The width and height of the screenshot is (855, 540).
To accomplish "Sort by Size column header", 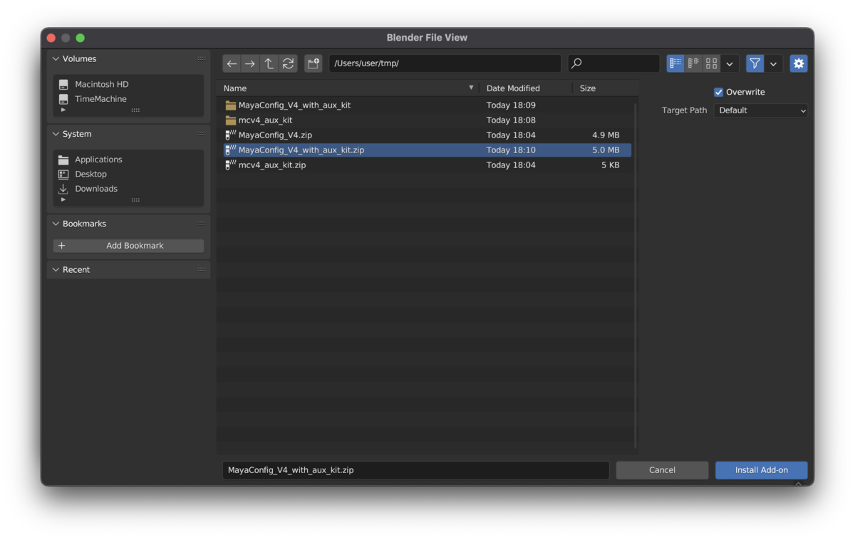I will tap(604, 88).
